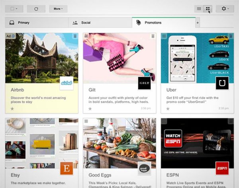Click the Ad info icon on Airbnb
The height and width of the screenshot is (188, 239).
[x=13, y=36]
